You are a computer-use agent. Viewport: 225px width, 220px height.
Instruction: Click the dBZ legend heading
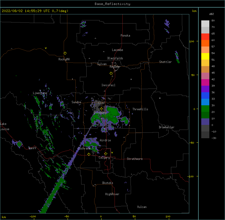211,14
